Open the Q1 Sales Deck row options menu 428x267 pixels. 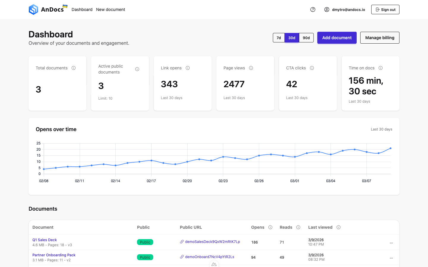pos(391,242)
